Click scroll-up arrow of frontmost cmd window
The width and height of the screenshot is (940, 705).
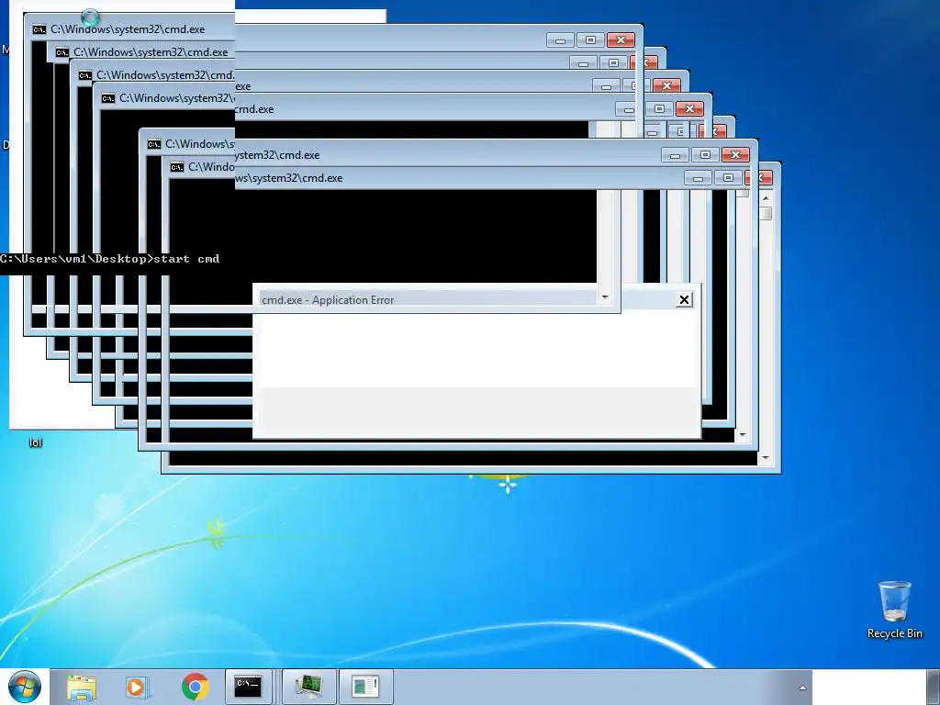(766, 198)
